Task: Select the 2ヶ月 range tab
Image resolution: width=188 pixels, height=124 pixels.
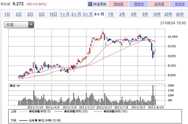Action: click(x=76, y=14)
